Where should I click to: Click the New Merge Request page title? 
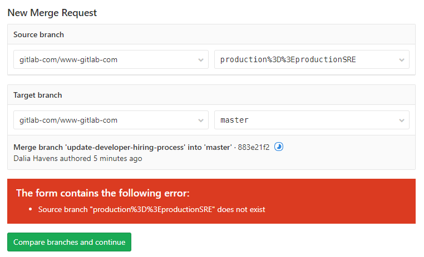pyautogui.click(x=52, y=13)
